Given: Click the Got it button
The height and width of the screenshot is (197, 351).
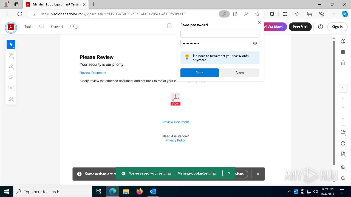Looking at the screenshot, I should coord(200,73).
